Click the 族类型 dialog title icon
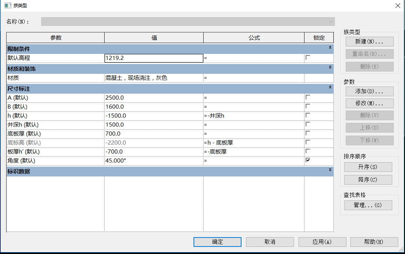Viewport: 405px width, 254px height. click(7, 6)
